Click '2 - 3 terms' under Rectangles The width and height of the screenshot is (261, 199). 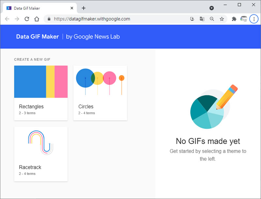click(27, 113)
